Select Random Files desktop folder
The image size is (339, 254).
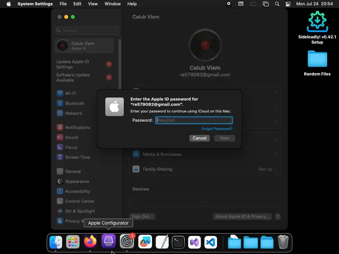pyautogui.click(x=317, y=63)
